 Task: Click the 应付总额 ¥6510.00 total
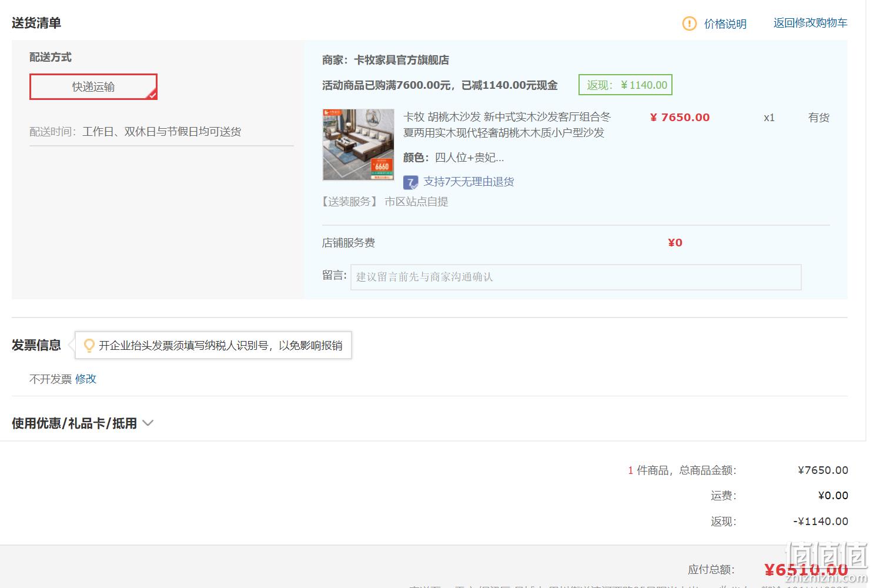[x=806, y=570]
